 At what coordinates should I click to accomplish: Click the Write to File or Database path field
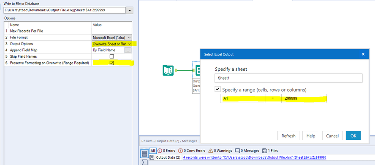[65, 11]
